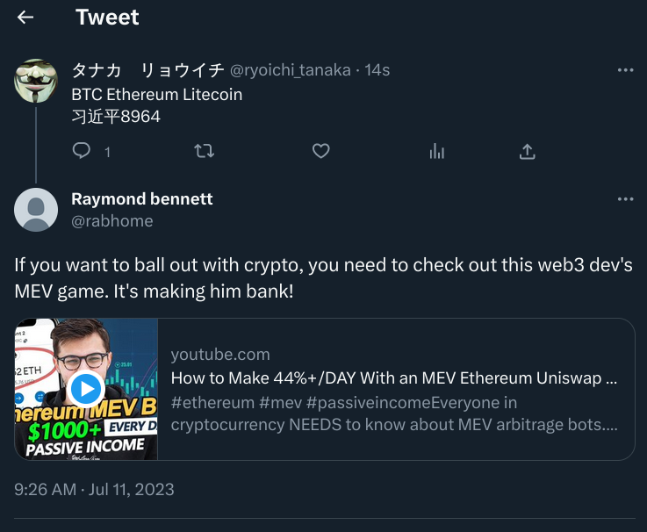This screenshot has height=532, width=647.
Task: Click the youtube.com domain label
Action: (220, 355)
